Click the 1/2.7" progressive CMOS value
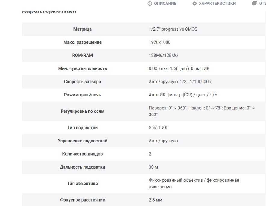This screenshot has height=206, width=266. (x=173, y=29)
